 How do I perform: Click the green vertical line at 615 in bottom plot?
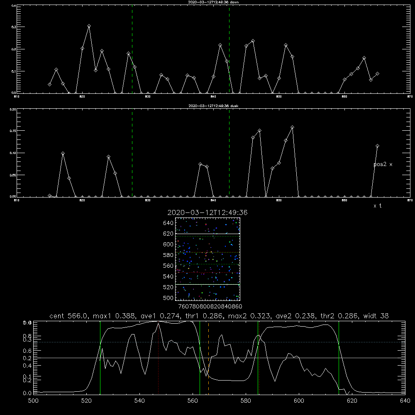339,357
